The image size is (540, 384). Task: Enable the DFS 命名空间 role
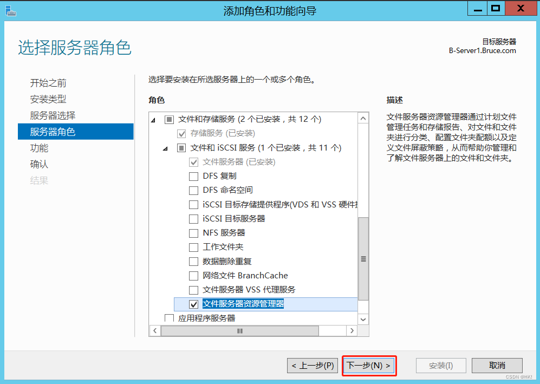click(x=193, y=190)
